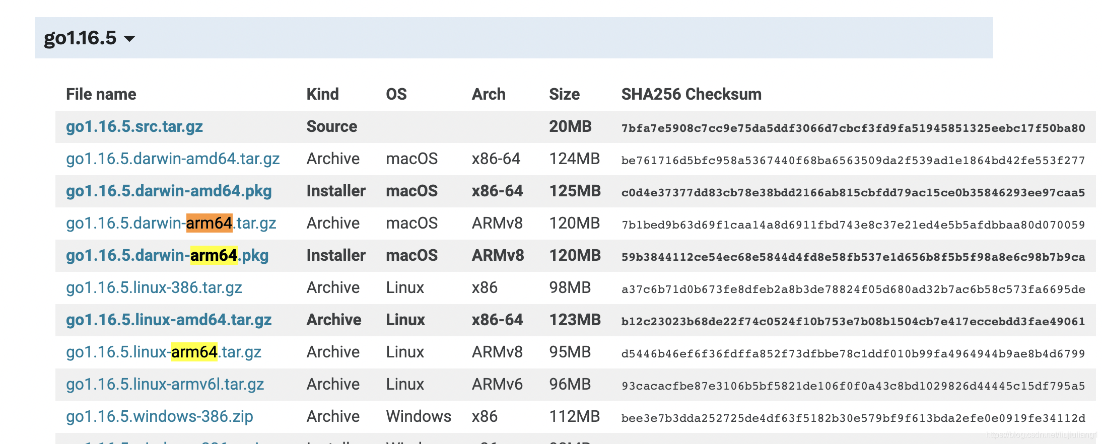This screenshot has height=444, width=1102.
Task: Download go1.16.5.darwin-amd64.tar.gz archive
Action: [x=173, y=159]
